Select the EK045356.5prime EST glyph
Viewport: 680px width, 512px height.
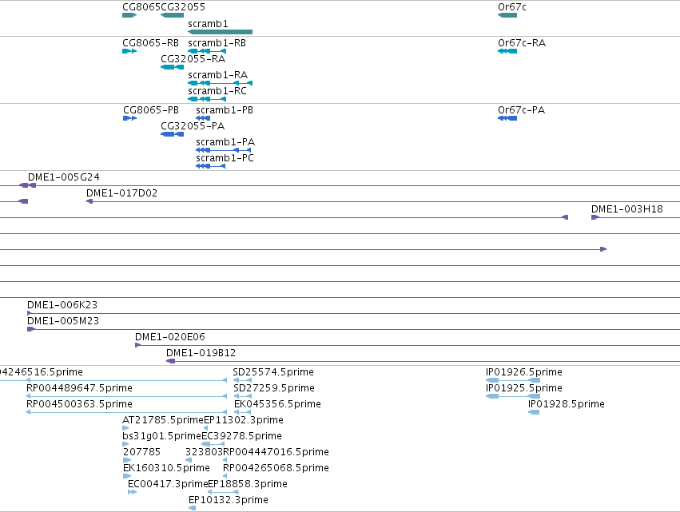point(242,413)
